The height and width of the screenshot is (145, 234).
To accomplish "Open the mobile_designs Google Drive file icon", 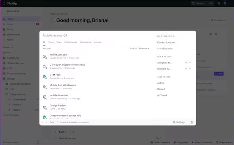I will pyautogui.click(x=45, y=57).
